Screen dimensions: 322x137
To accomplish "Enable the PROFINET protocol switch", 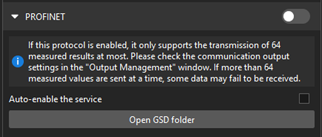I will tap(296, 17).
